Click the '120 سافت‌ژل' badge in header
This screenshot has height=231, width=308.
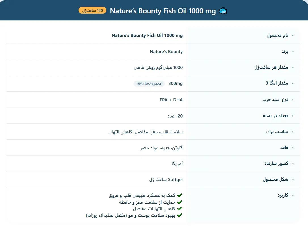(92, 10)
